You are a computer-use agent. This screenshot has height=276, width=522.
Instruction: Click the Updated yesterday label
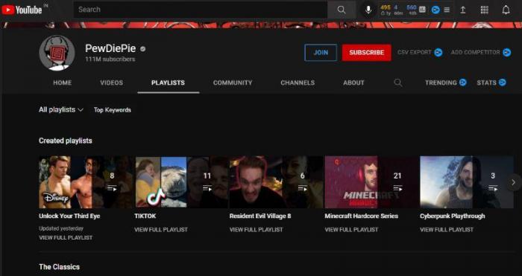point(61,228)
